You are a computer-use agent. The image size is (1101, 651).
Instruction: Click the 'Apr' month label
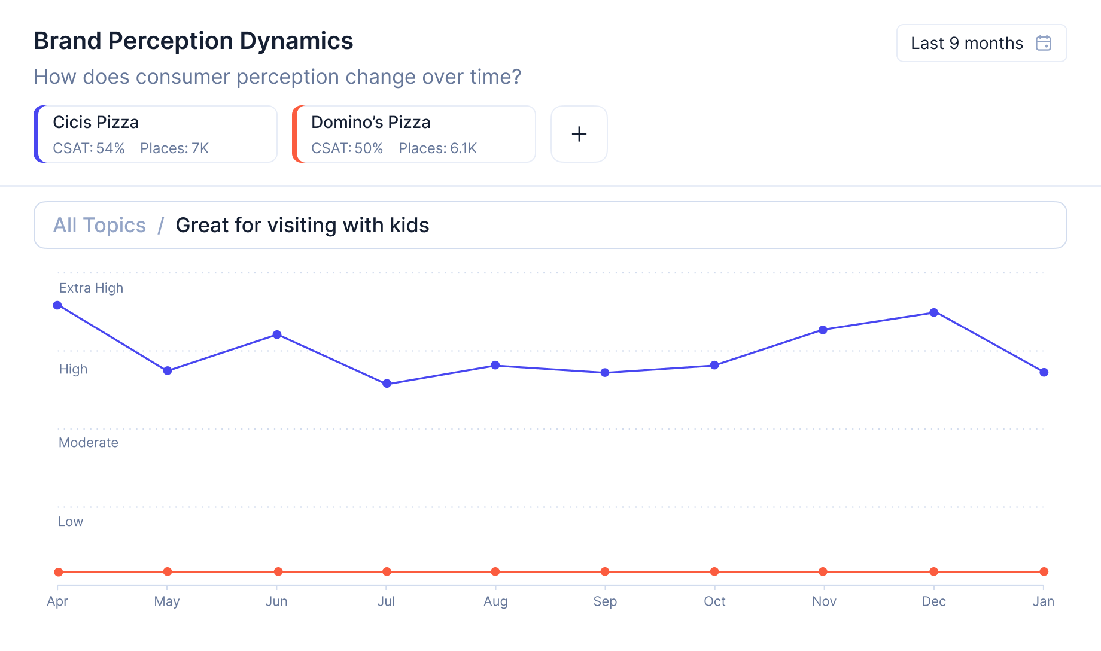tap(57, 601)
